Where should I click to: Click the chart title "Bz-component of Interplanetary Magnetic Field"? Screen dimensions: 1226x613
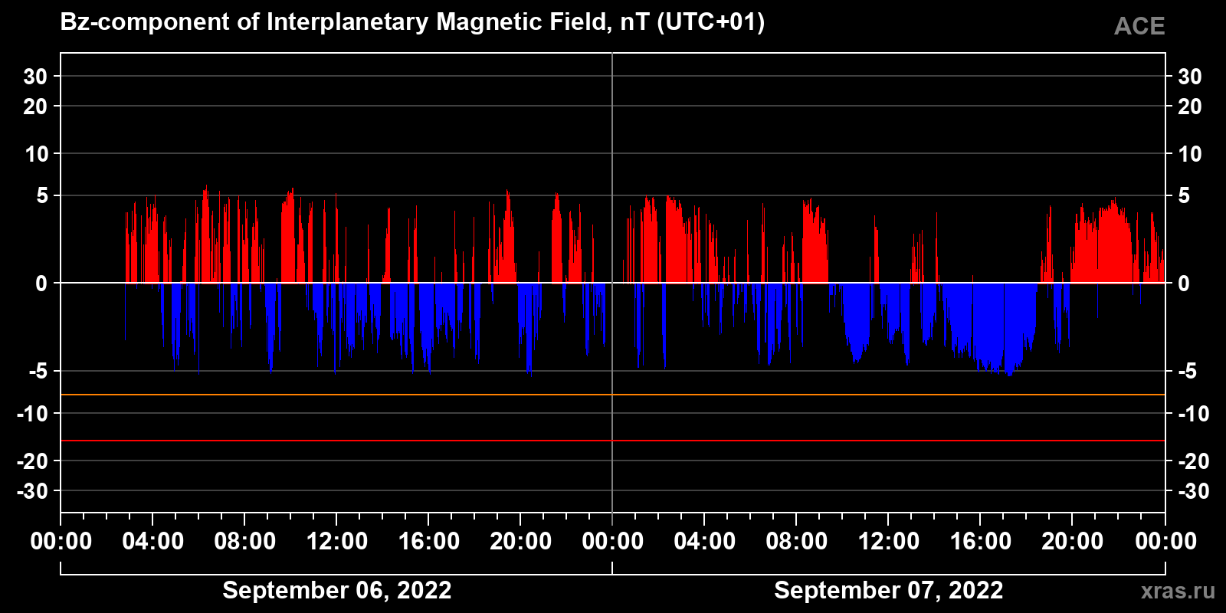click(334, 22)
